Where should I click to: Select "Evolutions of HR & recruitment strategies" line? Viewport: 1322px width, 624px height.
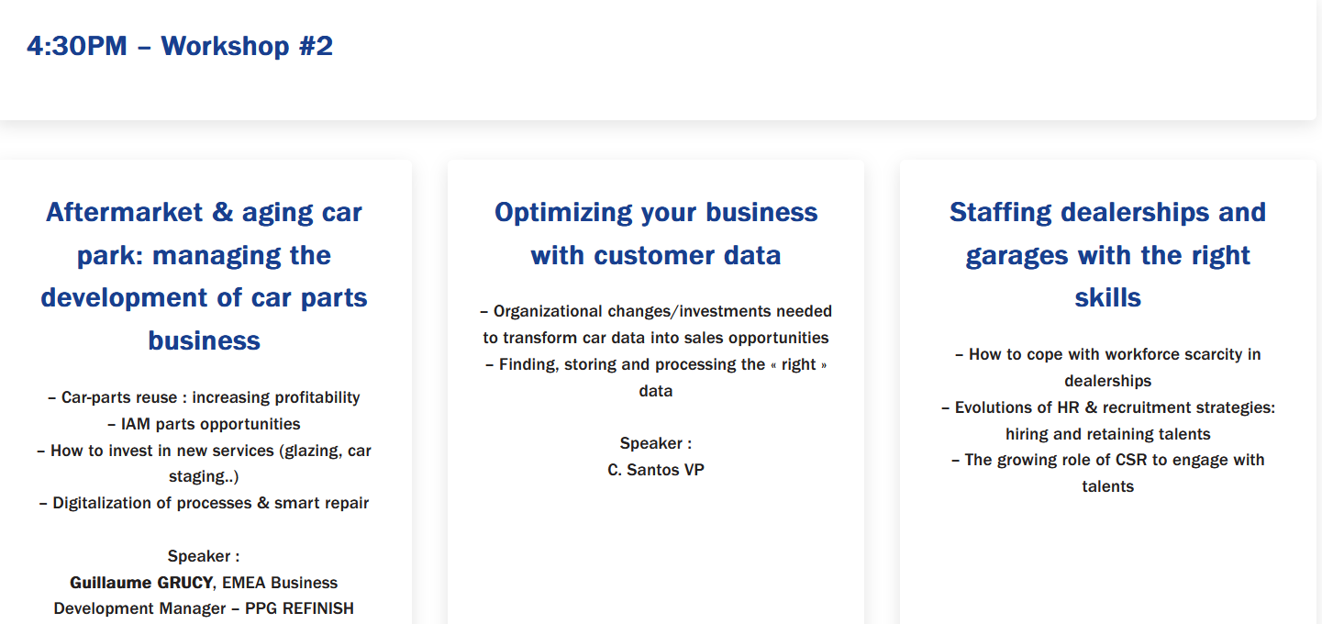click(1107, 407)
